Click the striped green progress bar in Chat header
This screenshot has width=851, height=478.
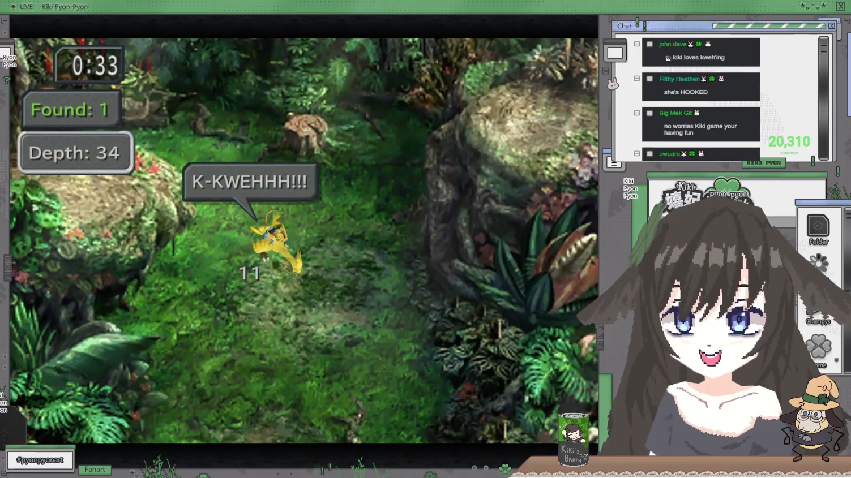tap(768, 26)
